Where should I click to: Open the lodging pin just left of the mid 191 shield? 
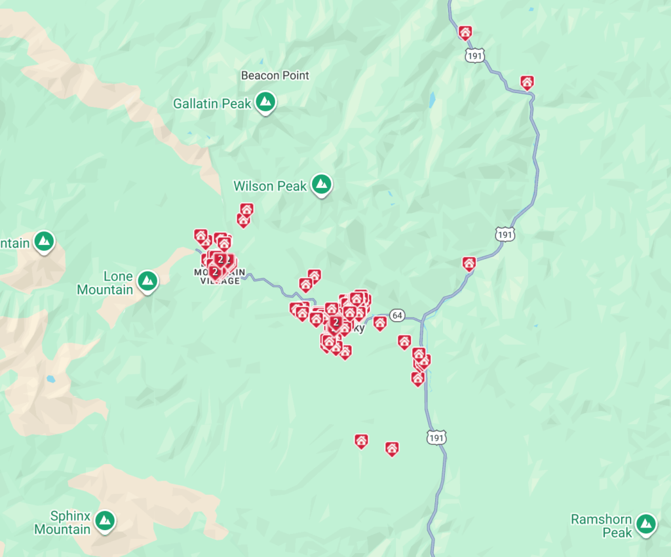click(469, 264)
